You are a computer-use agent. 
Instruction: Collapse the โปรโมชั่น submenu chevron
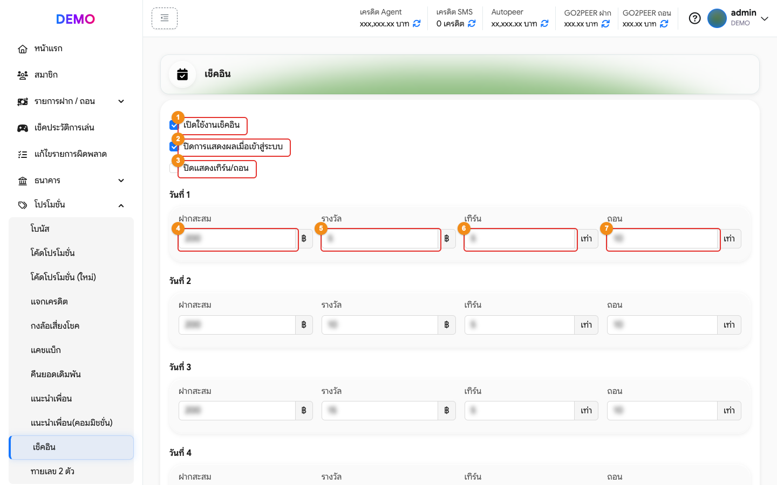click(x=121, y=205)
